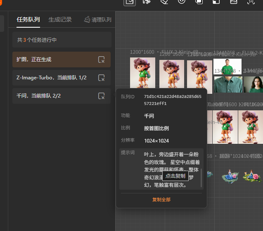The height and width of the screenshot is (231, 263).
Task: Click the 点击复制 tooltip
Action: pyautogui.click(x=175, y=176)
